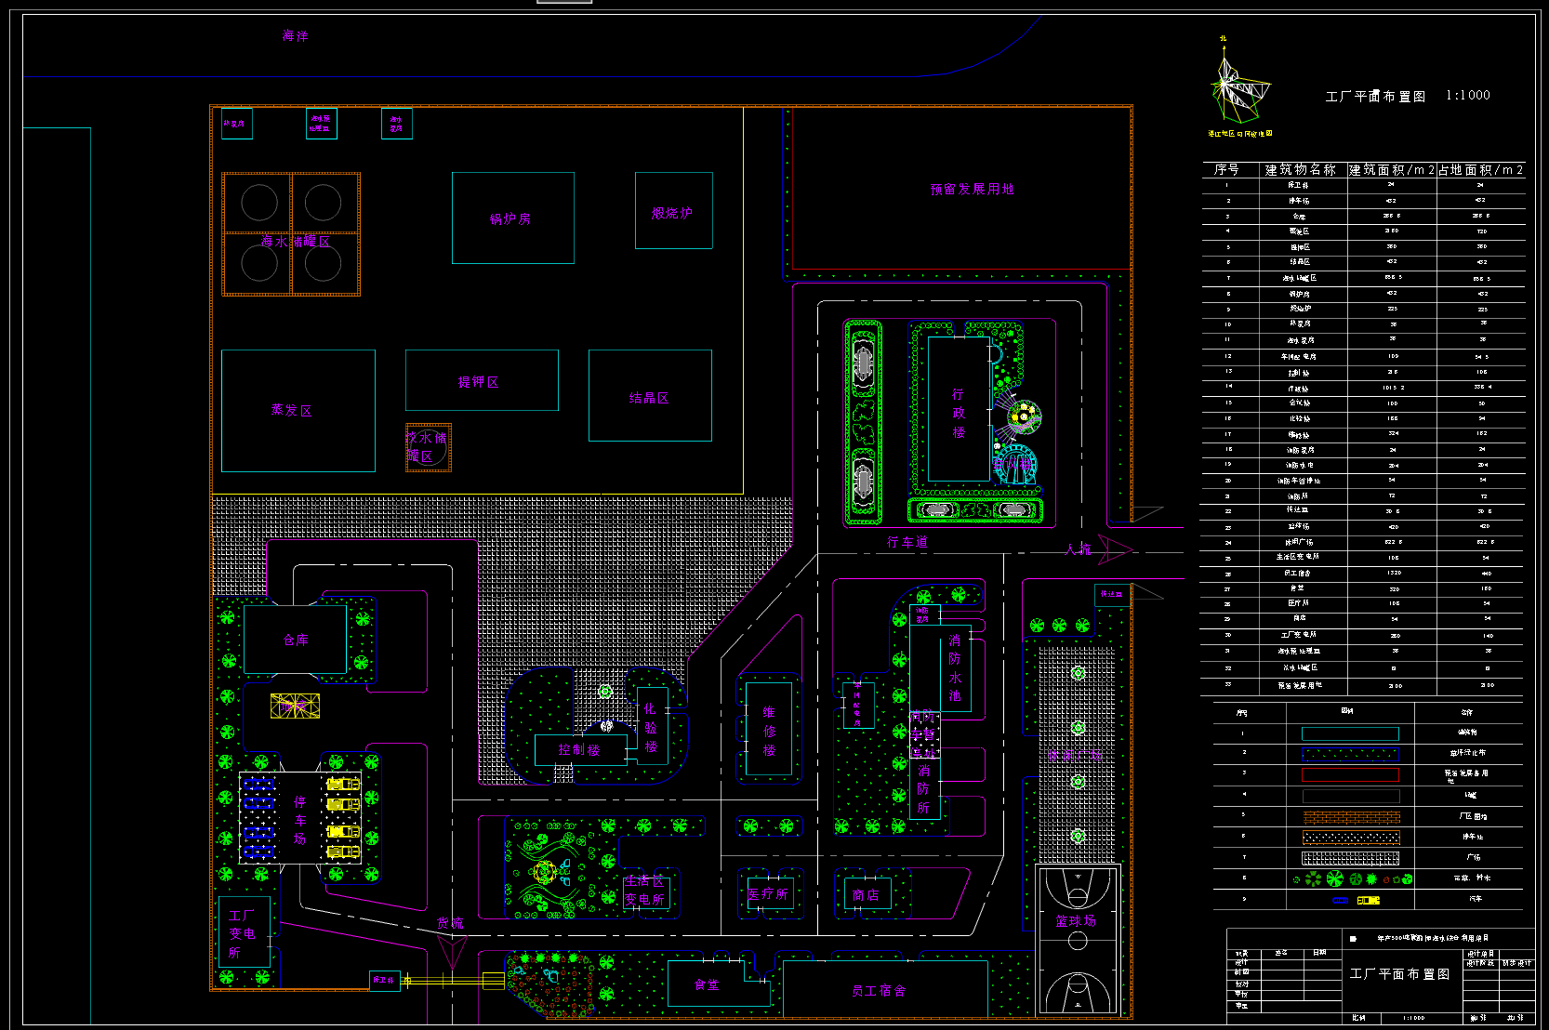Select the 预留发展用地 label in the site plan
Image resolution: width=1549 pixels, height=1030 pixels.
point(972,190)
